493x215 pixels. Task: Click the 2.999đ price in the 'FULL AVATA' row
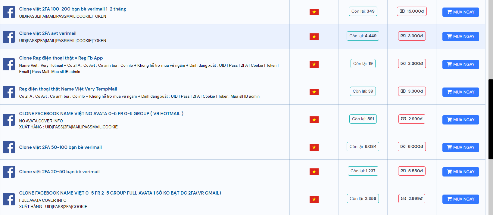tap(412, 198)
